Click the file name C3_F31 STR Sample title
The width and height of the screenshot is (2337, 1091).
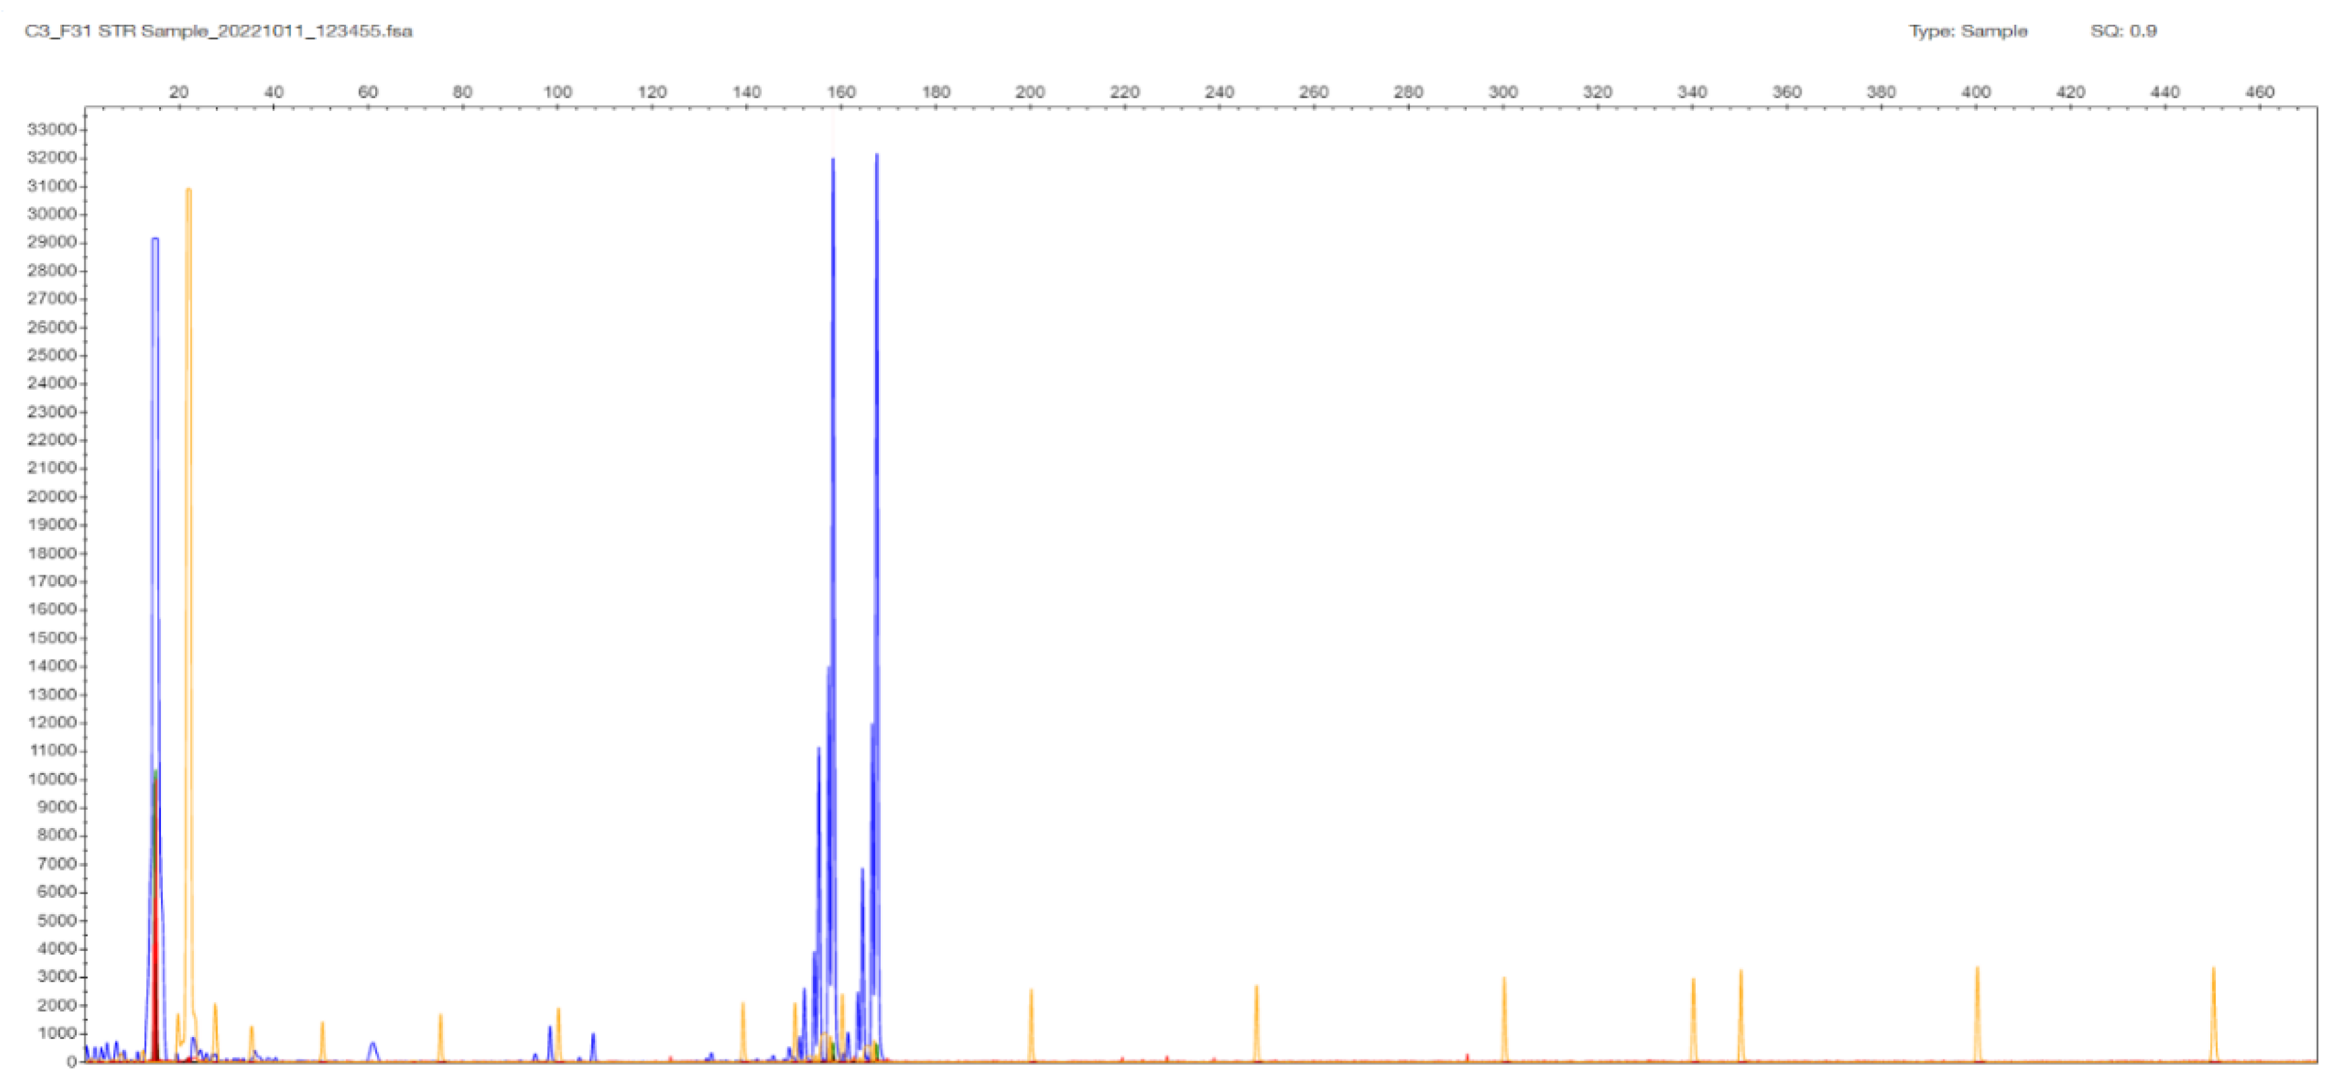(x=219, y=31)
